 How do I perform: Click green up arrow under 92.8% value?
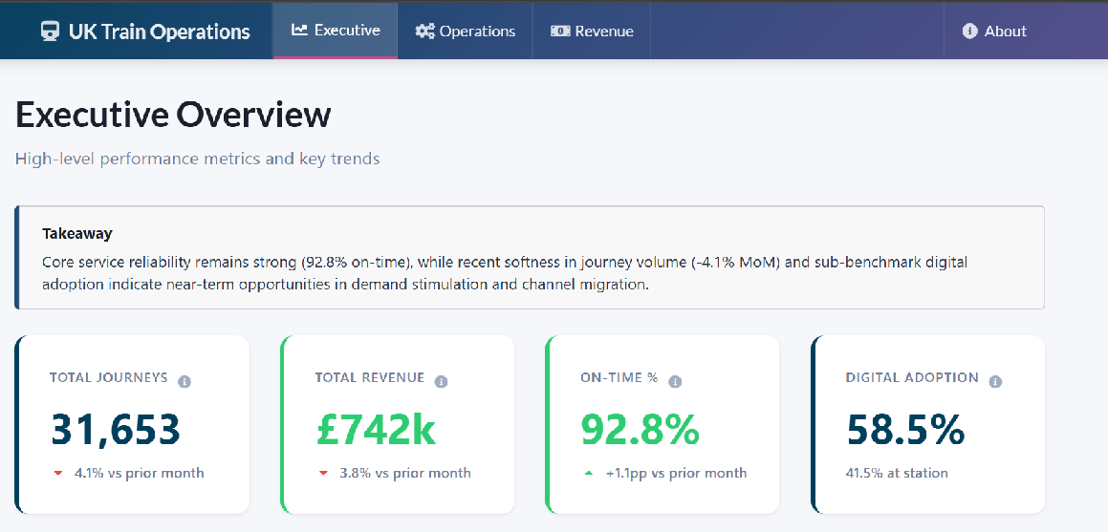point(588,474)
